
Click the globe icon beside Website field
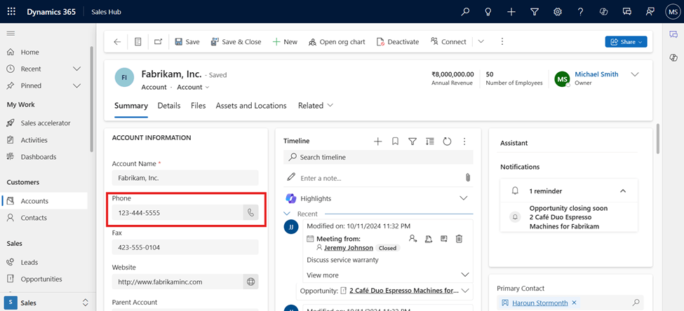click(250, 282)
